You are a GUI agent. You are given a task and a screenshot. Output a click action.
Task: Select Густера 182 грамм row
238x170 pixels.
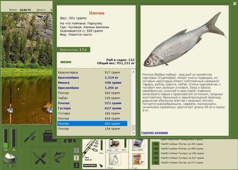tap(92, 113)
